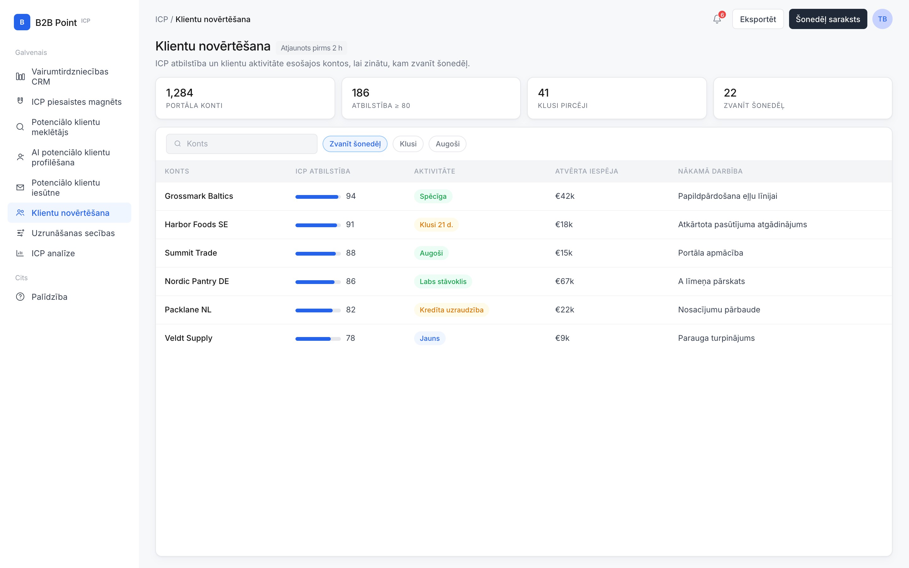The height and width of the screenshot is (568, 909).
Task: Click the Potenciālo klientu meklētājs search icon
Action: [20, 127]
